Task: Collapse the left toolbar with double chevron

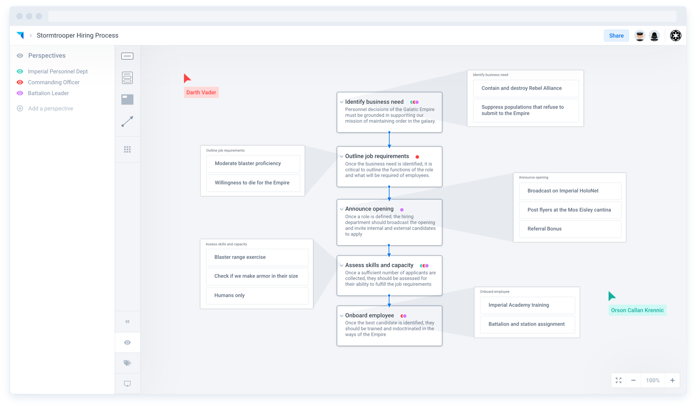Action: [x=127, y=322]
